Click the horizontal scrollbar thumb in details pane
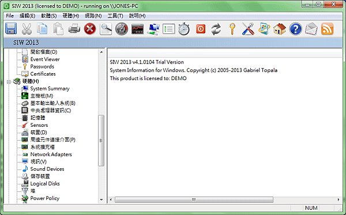The width and height of the screenshot is (346, 215). click(x=194, y=200)
